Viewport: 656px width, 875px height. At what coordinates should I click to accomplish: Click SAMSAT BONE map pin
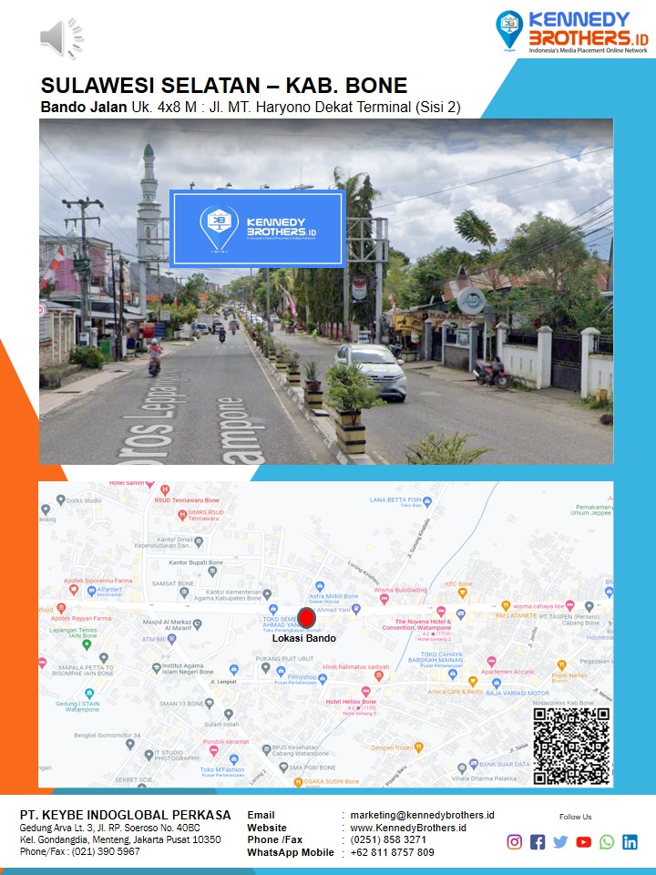[x=185, y=593]
